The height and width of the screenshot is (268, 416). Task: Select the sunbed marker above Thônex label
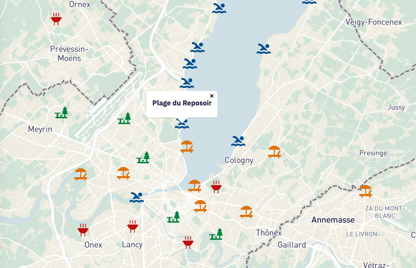click(x=246, y=212)
